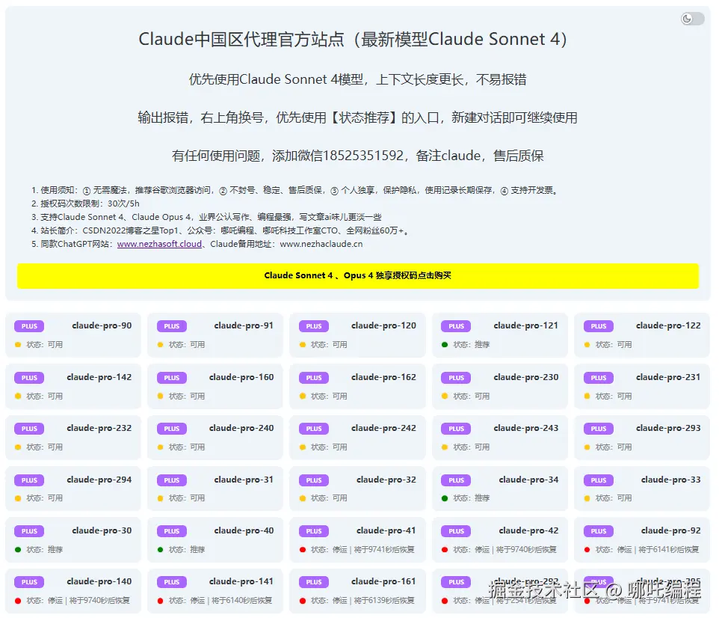This screenshot has width=719, height=618.
Task: Click the claude-pro-243 account name
Action: [x=526, y=428]
